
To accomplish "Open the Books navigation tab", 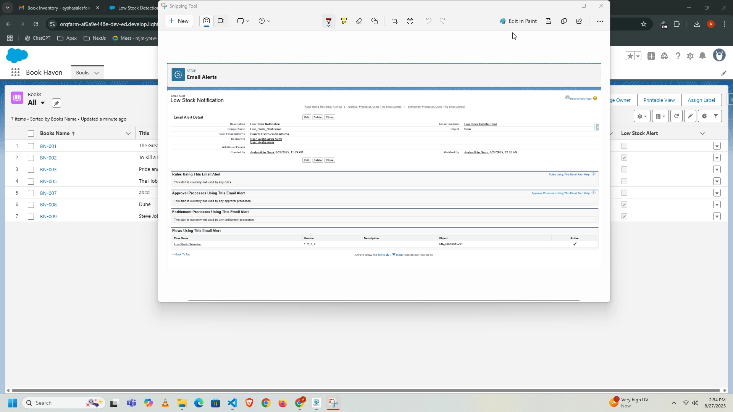I will click(x=82, y=73).
